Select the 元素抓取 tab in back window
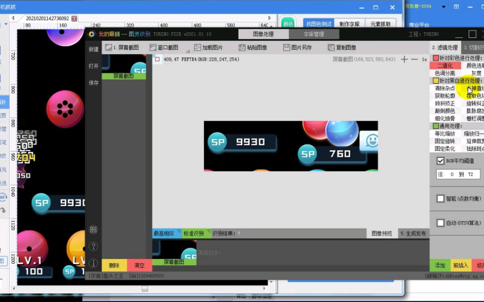The height and width of the screenshot is (302, 484). 381,24
